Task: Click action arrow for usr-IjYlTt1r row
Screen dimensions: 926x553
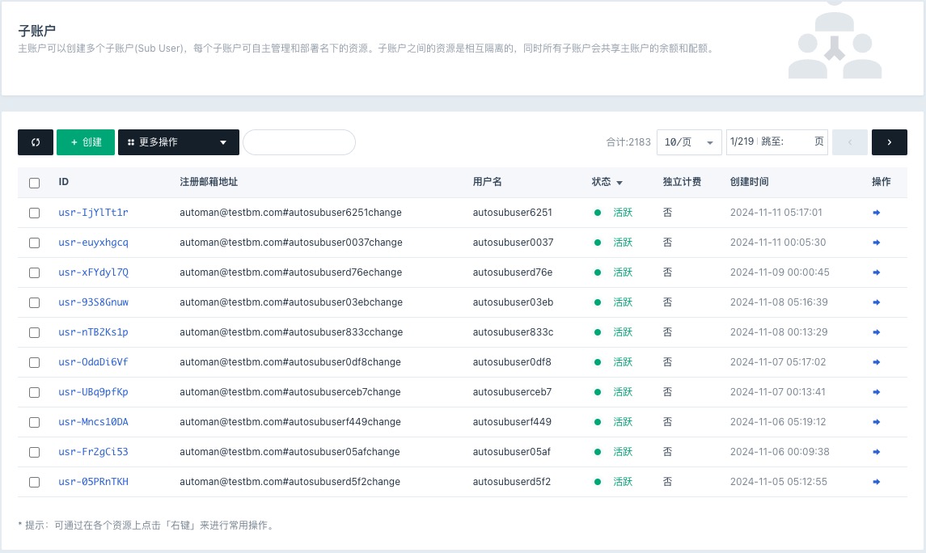Action: click(877, 213)
